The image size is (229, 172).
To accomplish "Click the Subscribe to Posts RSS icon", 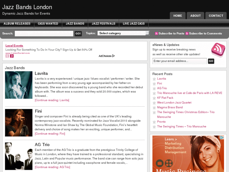I will [x=157, y=33].
